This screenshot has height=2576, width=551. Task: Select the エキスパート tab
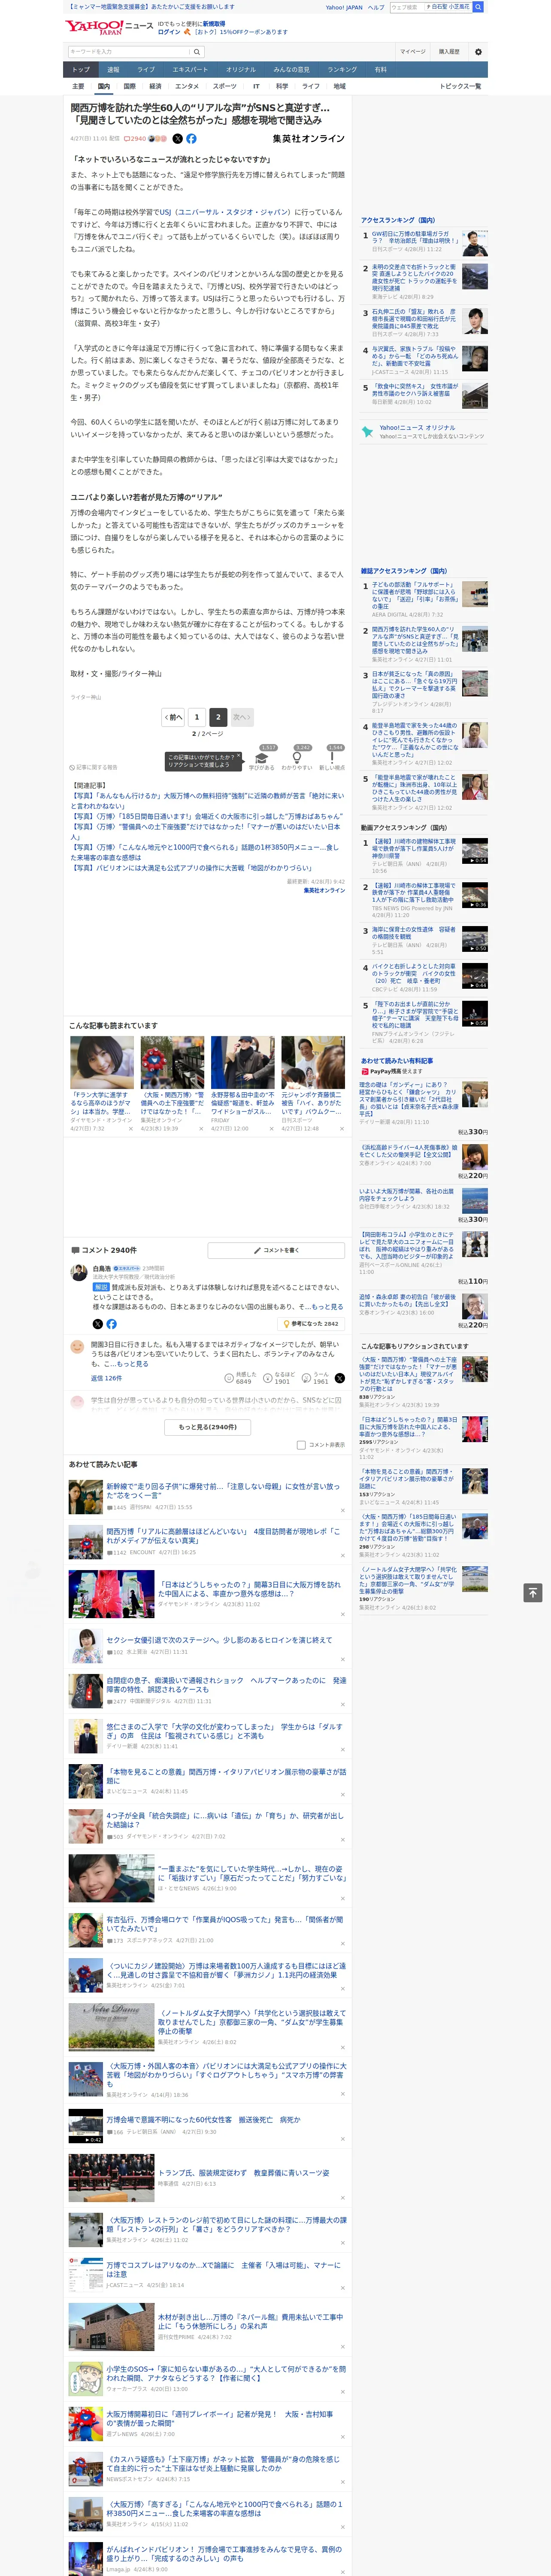point(190,70)
